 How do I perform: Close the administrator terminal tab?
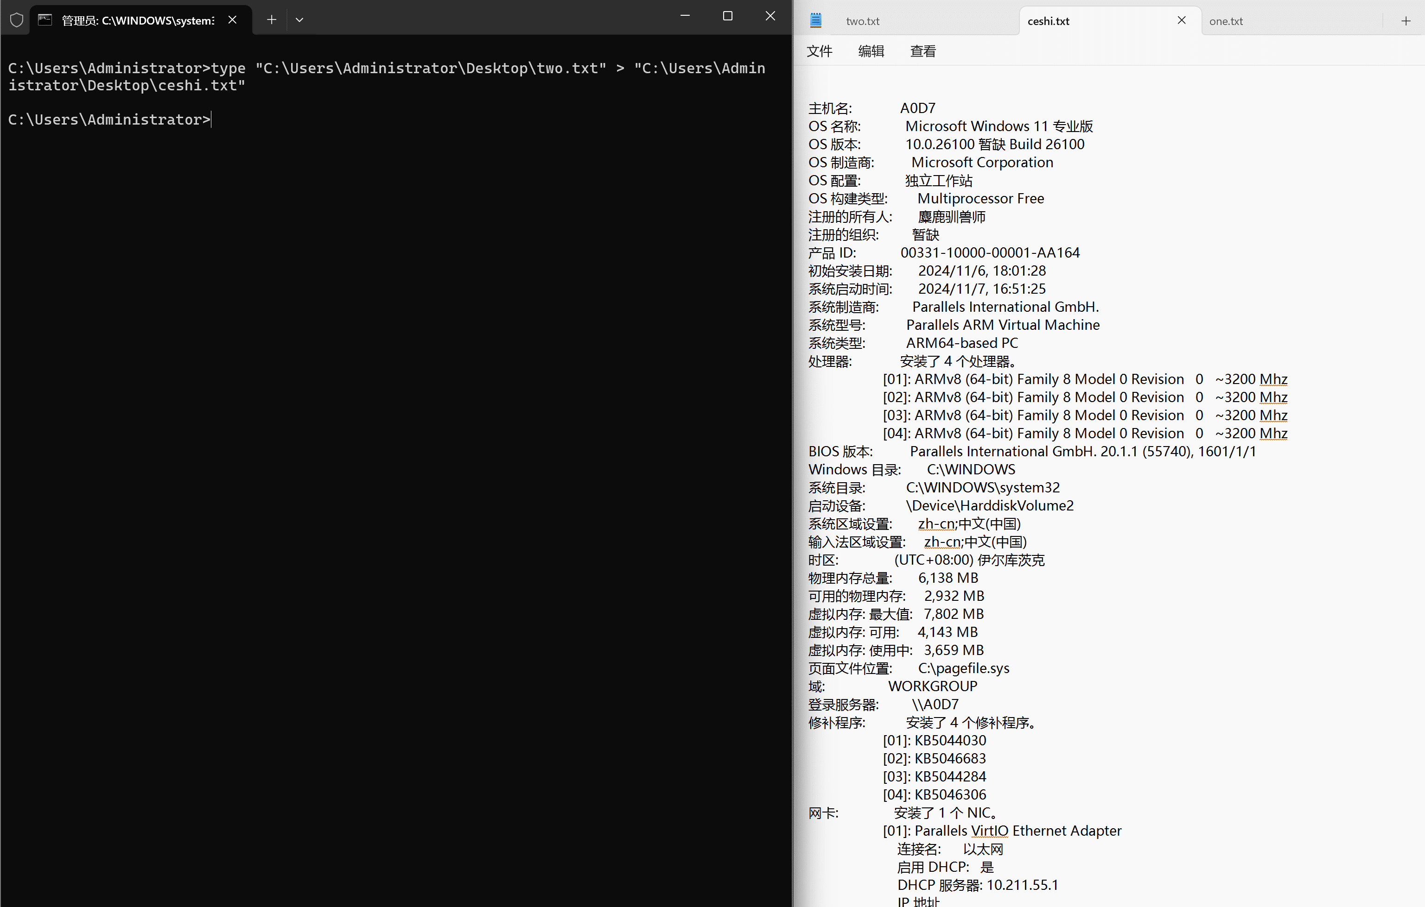[x=233, y=20]
